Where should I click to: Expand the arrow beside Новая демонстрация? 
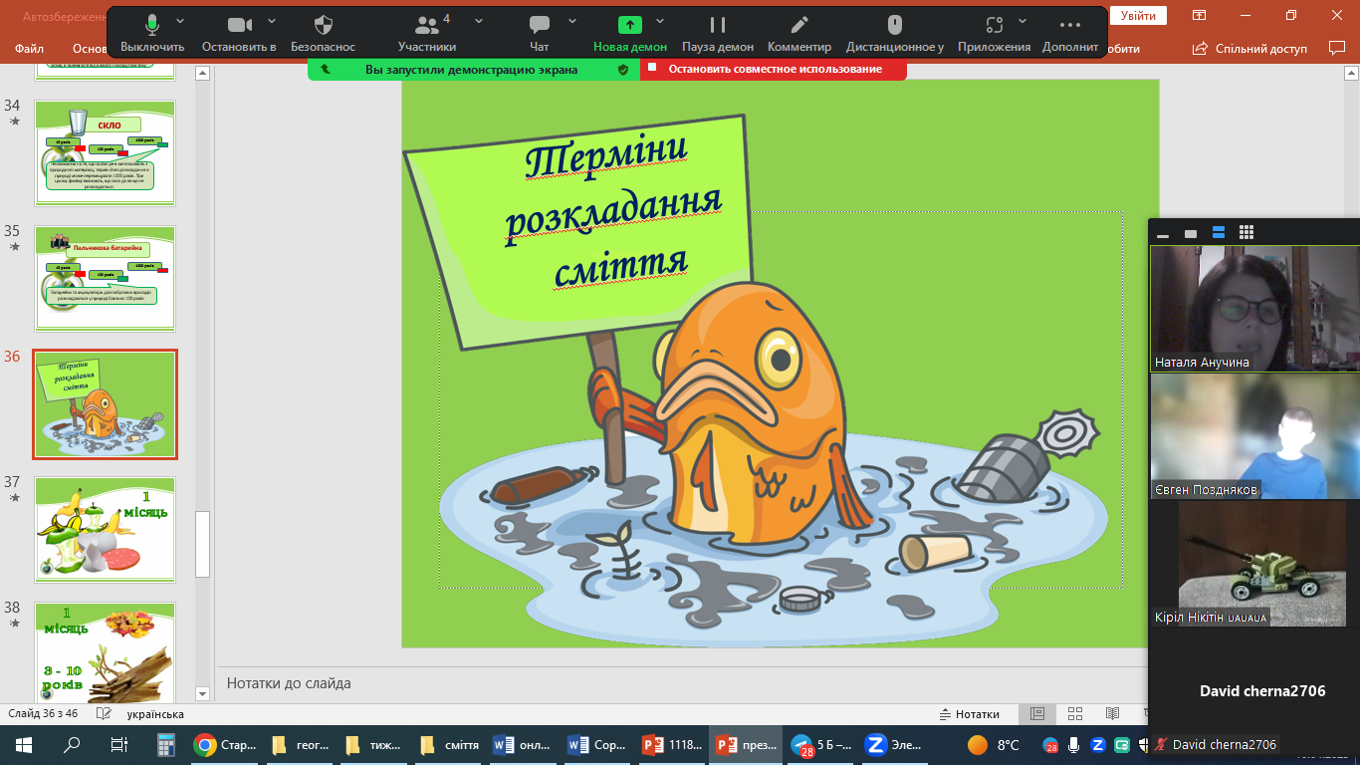pyautogui.click(x=660, y=21)
